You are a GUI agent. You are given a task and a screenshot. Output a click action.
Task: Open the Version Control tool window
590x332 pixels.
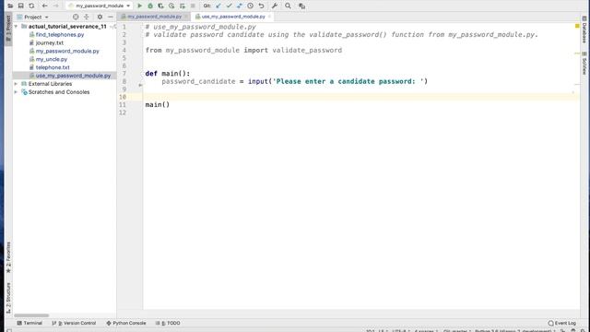(x=74, y=323)
